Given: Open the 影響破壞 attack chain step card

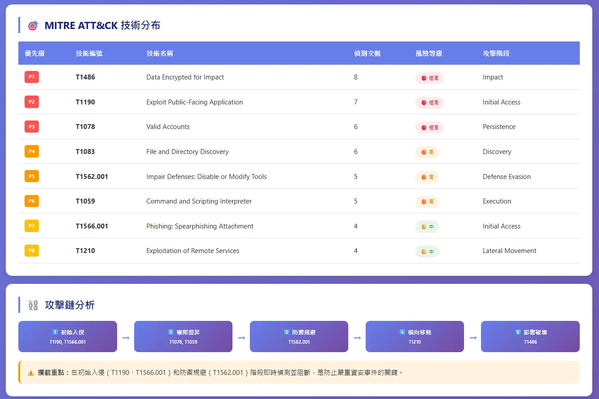Looking at the screenshot, I should click(x=530, y=337).
